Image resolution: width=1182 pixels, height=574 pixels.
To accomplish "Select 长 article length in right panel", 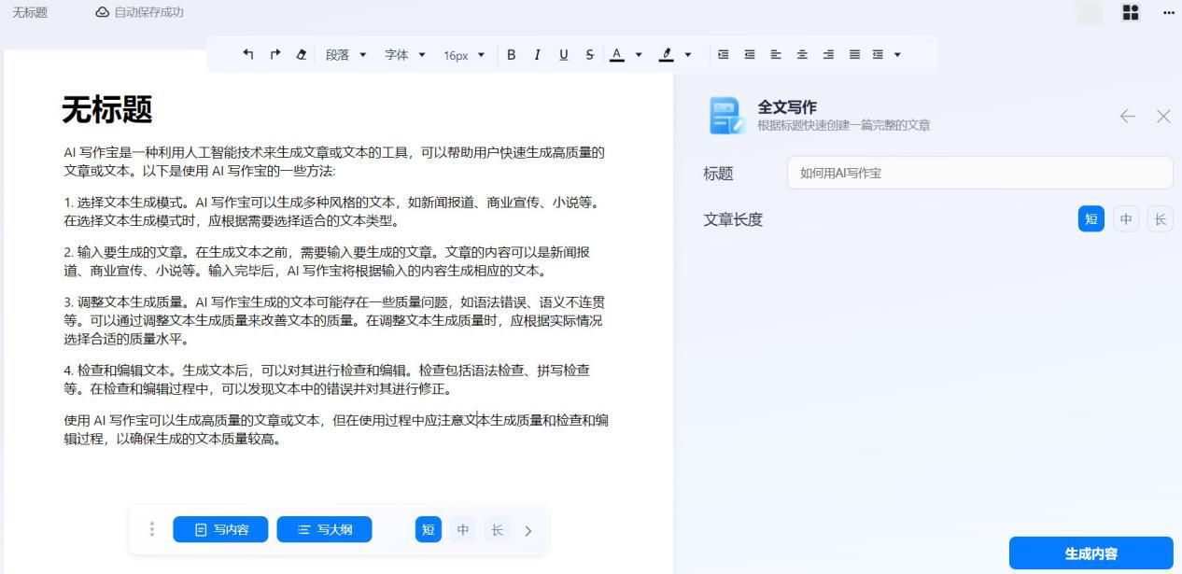I will [x=1160, y=218].
